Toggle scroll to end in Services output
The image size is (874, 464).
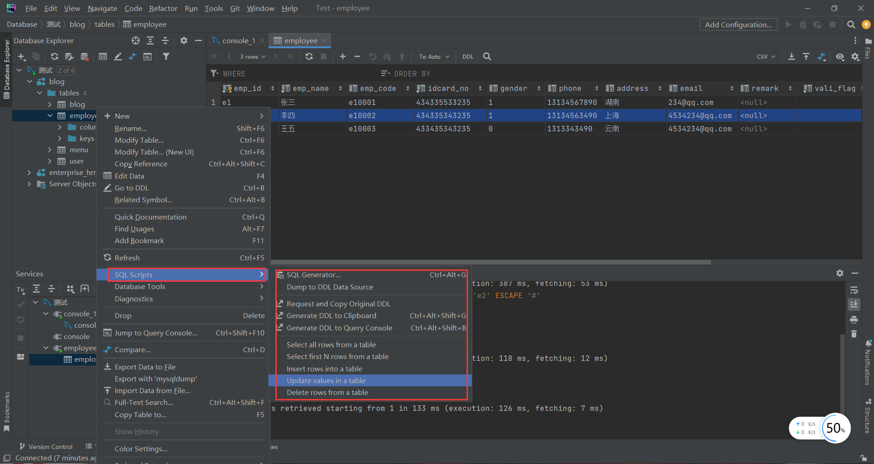click(x=854, y=304)
